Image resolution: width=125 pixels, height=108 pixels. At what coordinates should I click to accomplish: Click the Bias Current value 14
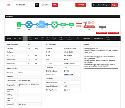(x=28, y=63)
